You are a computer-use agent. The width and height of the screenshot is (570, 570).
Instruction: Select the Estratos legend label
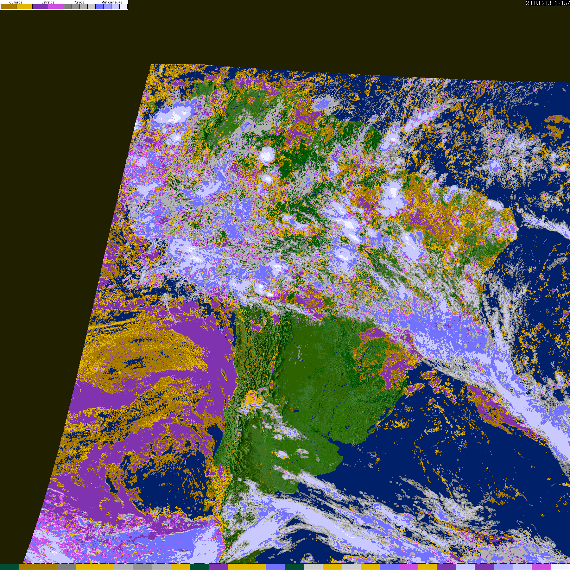pos(48,2)
